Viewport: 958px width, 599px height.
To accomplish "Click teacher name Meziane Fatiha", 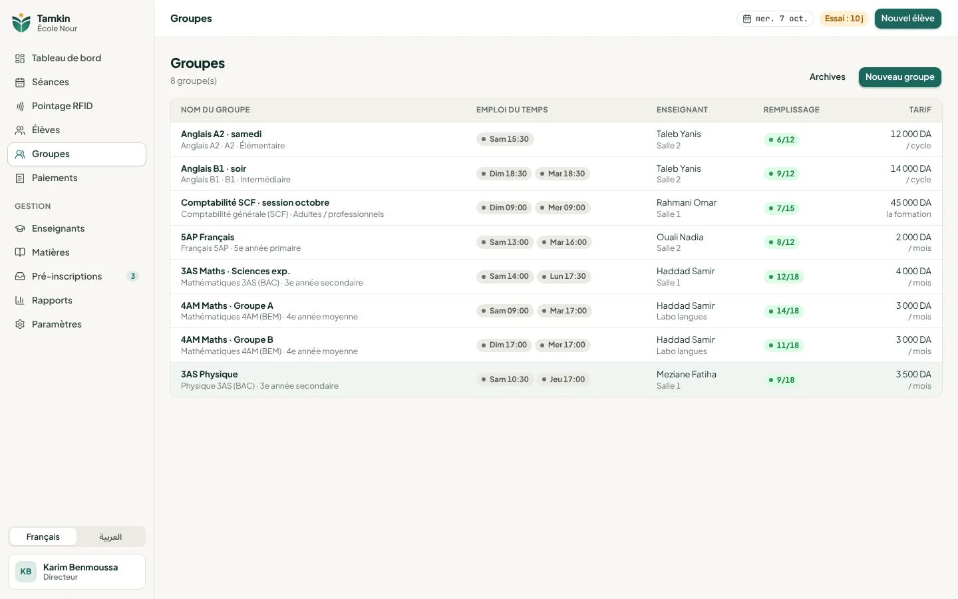I will coord(687,375).
